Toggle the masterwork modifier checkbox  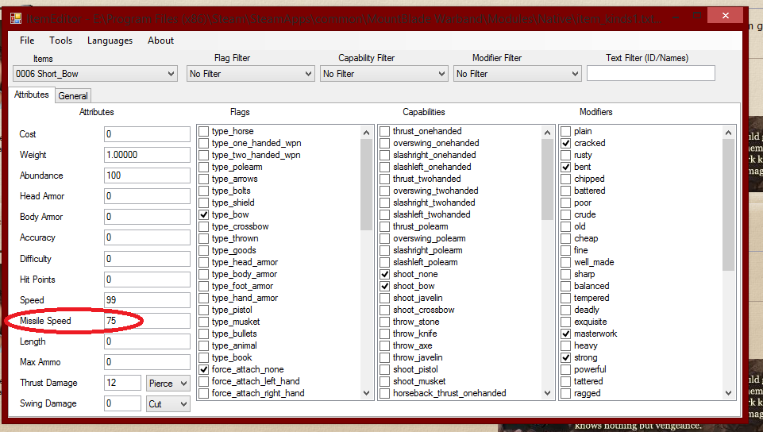click(566, 334)
